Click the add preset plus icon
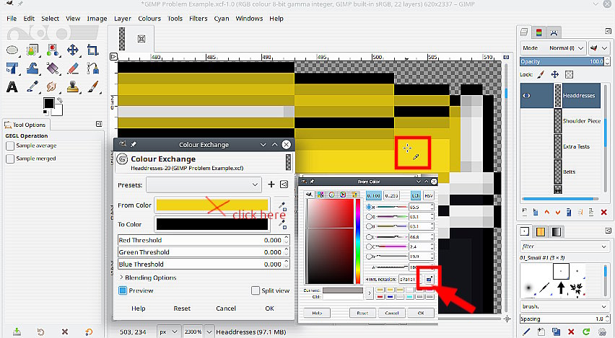The height and width of the screenshot is (338, 615). (x=271, y=185)
